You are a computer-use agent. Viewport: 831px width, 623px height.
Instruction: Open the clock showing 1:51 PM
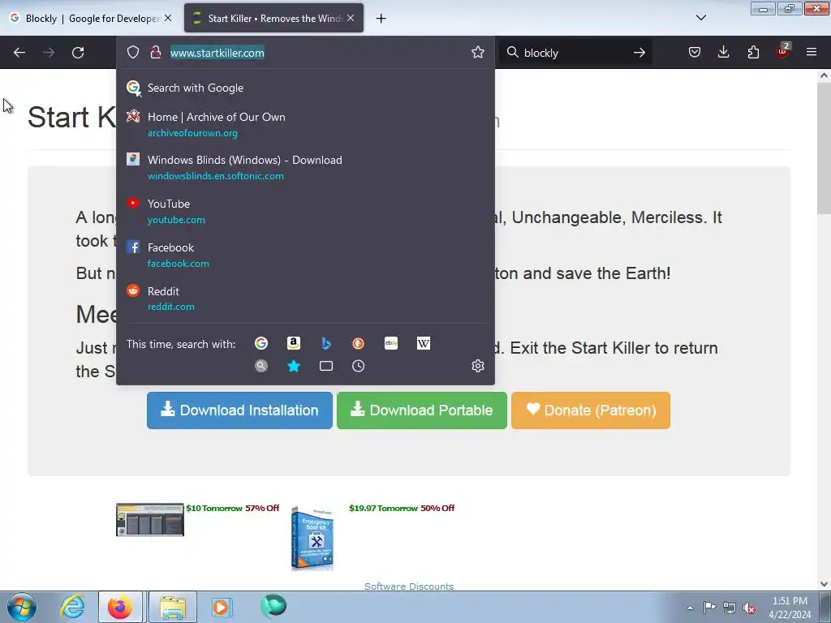(790, 608)
